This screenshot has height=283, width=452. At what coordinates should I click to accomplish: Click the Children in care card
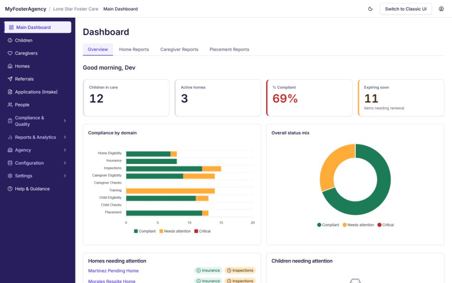126,98
